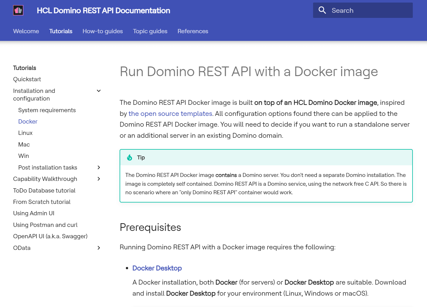Click the flame Tip icon
The height and width of the screenshot is (307, 427).
tap(130, 157)
